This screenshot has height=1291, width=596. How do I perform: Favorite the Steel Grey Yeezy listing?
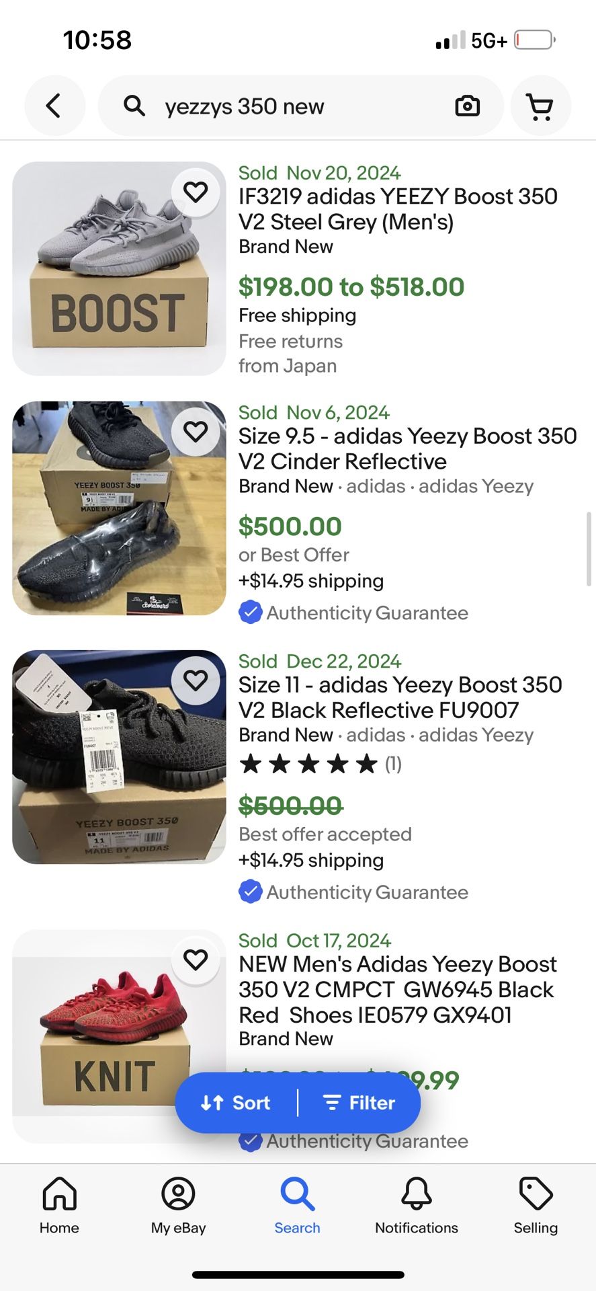pyautogui.click(x=196, y=192)
